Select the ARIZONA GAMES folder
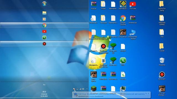177x99 pixels. (x=162, y=20)
